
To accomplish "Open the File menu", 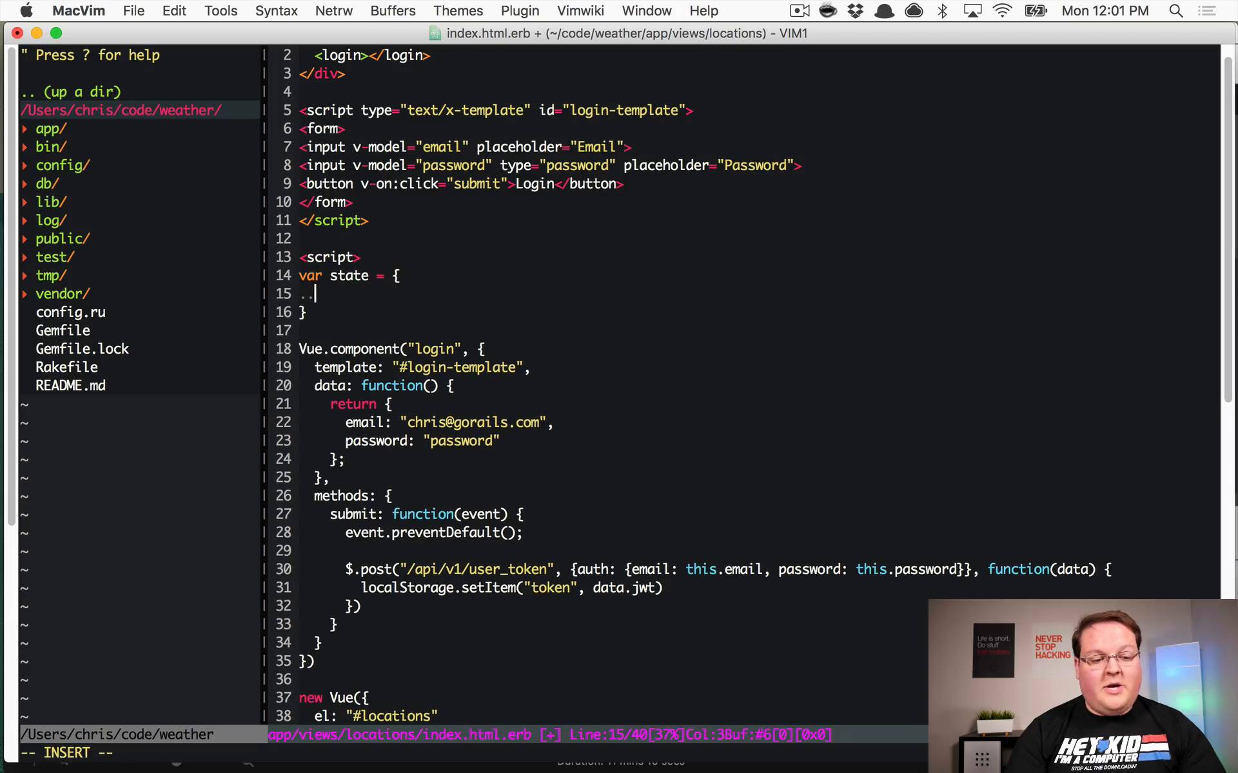I will pos(133,10).
